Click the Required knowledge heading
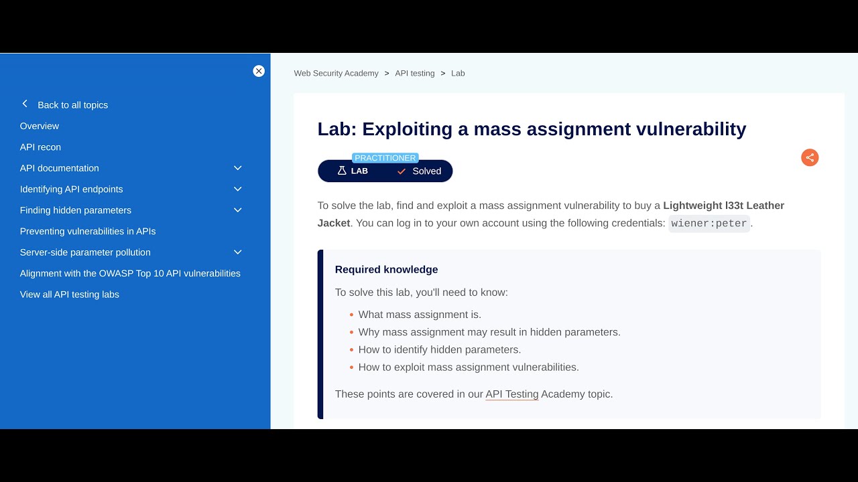 (387, 270)
